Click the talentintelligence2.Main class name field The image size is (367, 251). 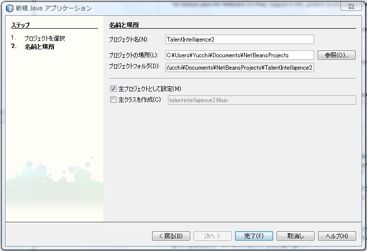click(261, 100)
